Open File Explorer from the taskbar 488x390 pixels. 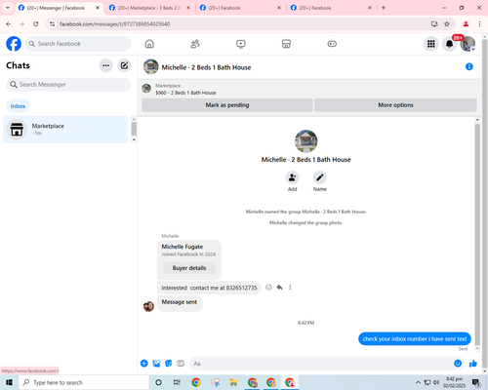[x=233, y=382]
